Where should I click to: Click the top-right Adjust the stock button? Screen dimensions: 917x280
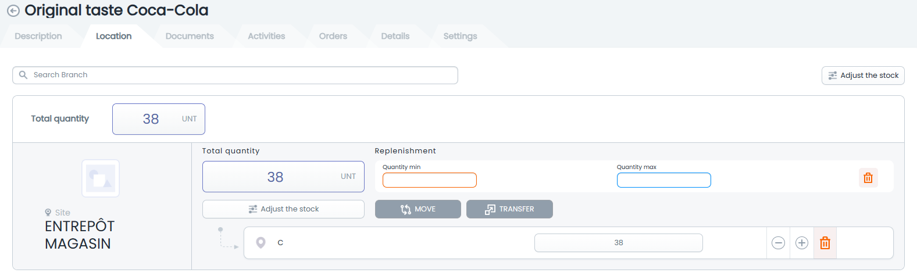(x=863, y=76)
